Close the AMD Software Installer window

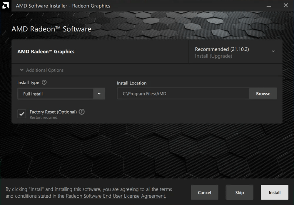pos(285,6)
